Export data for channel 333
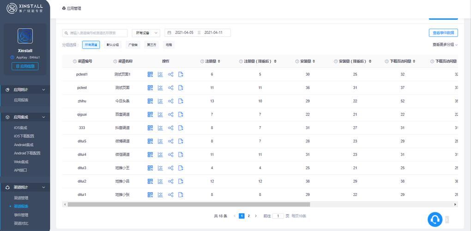471x231 pixels. coord(181,128)
